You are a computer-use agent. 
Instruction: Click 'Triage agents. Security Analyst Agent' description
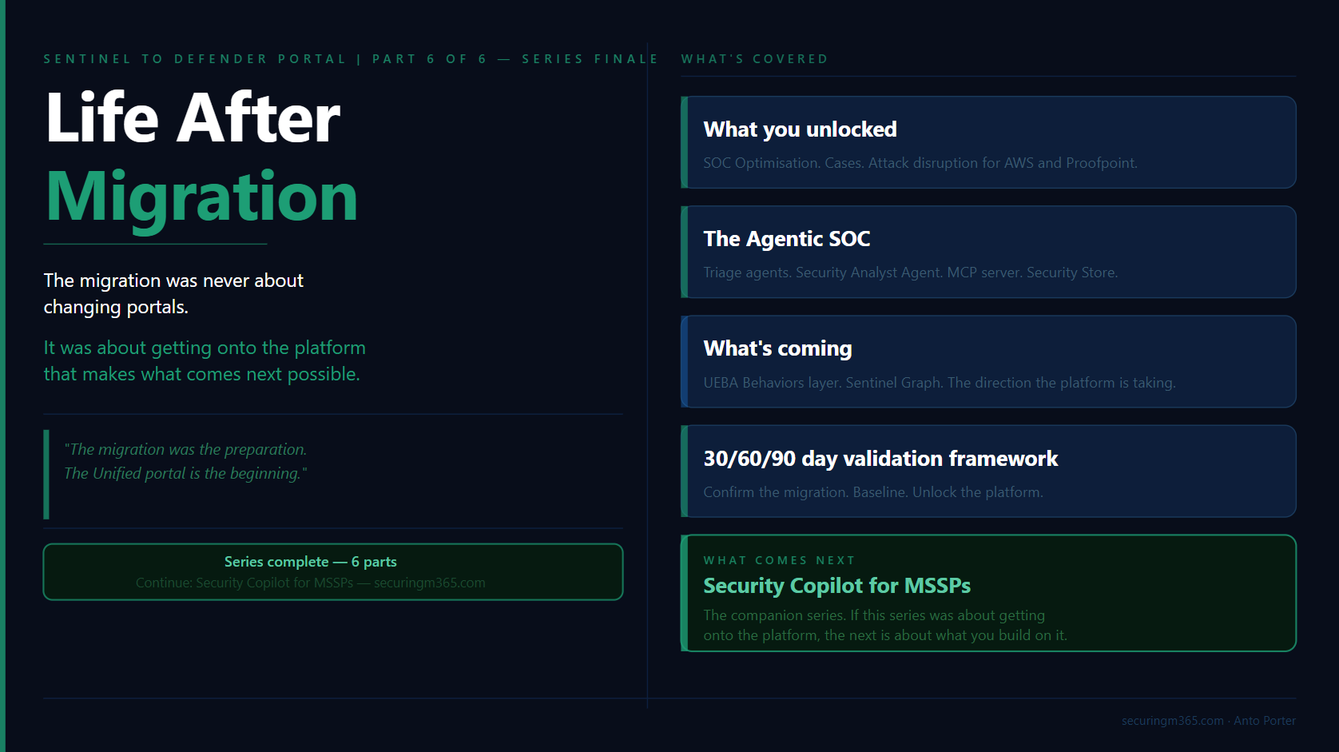coord(910,273)
